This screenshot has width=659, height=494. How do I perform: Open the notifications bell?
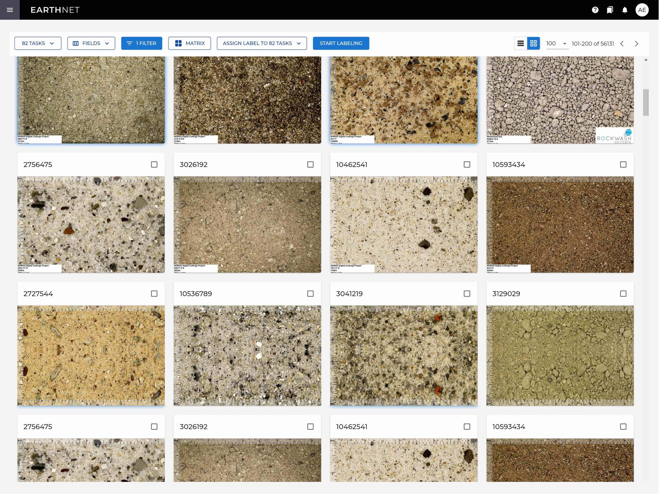coord(625,10)
